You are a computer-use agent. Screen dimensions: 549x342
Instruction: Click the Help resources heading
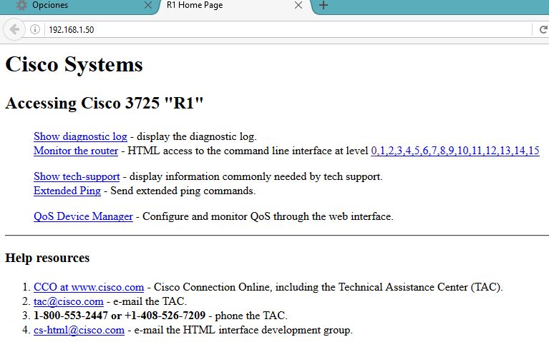(x=47, y=258)
